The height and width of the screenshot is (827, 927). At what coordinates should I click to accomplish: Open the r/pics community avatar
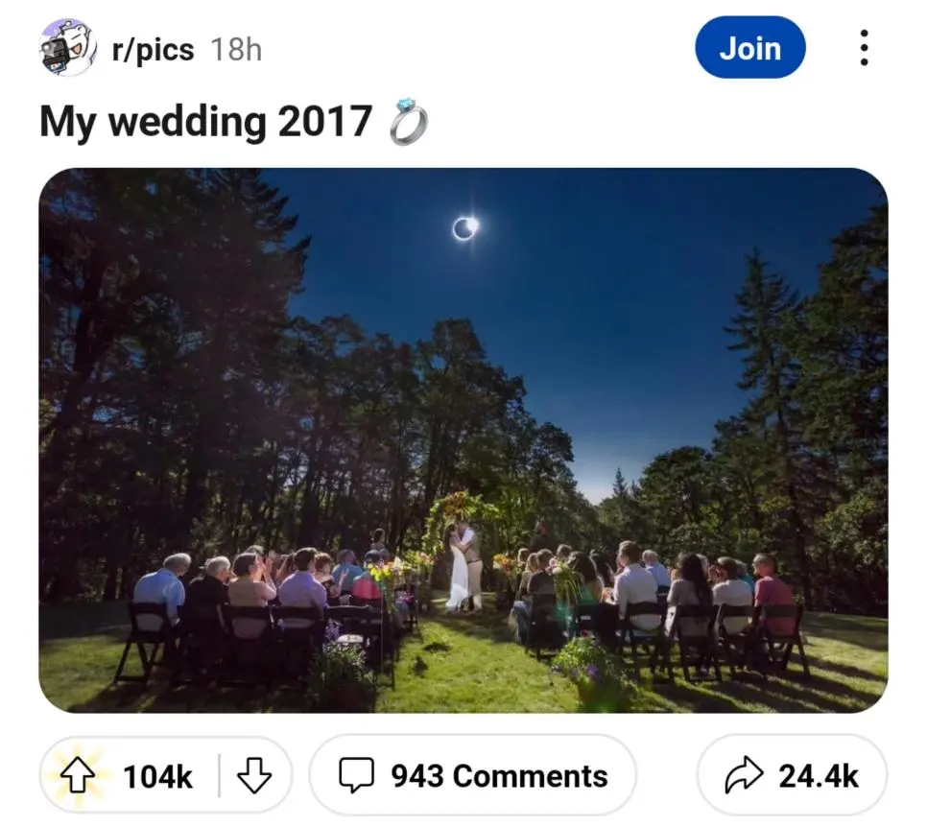(68, 47)
